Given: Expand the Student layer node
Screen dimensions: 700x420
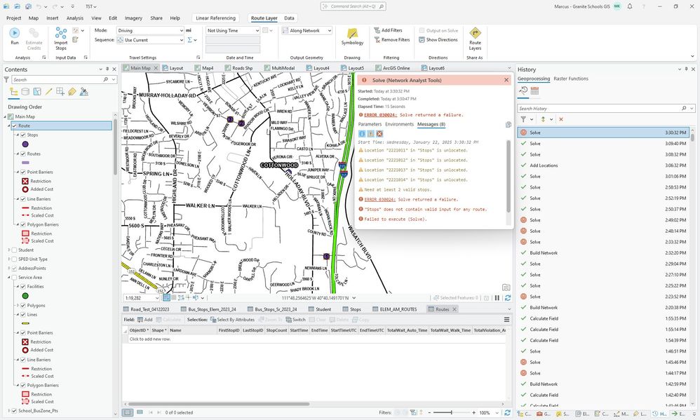Looking at the screenshot, I should 9,250.
